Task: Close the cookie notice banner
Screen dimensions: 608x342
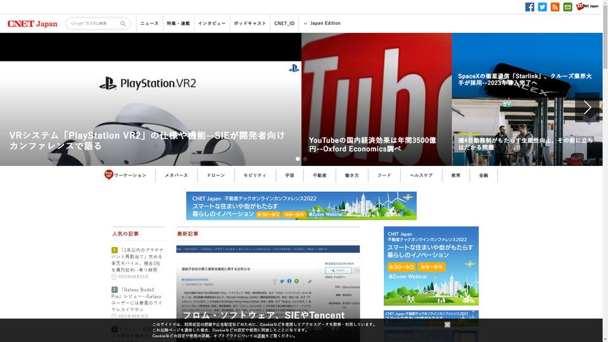Action: (x=447, y=324)
